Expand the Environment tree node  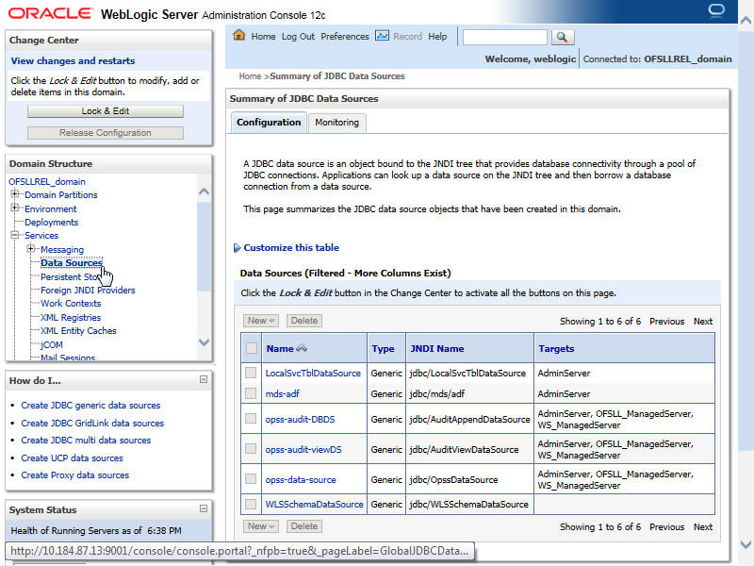(15, 208)
